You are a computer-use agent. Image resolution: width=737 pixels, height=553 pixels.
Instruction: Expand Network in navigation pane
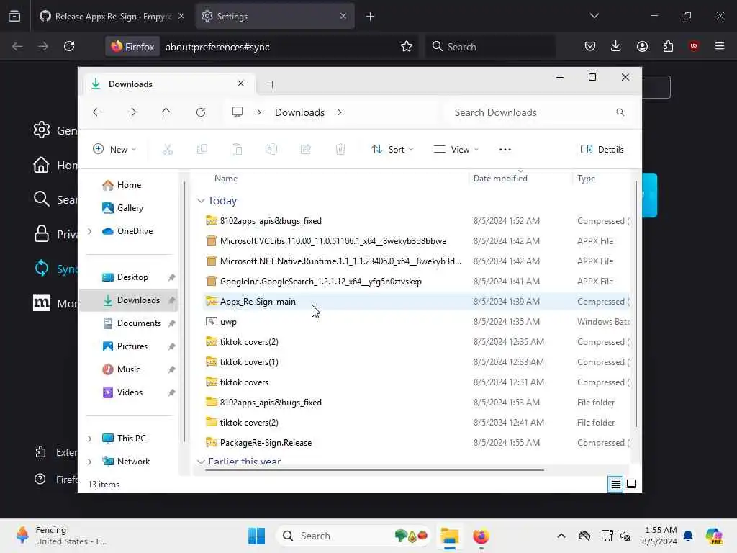pyautogui.click(x=89, y=462)
